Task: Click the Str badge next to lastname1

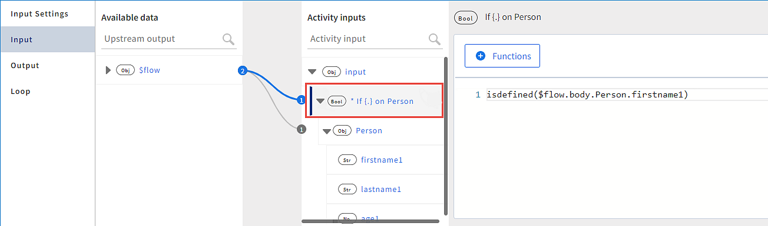Action: click(347, 190)
